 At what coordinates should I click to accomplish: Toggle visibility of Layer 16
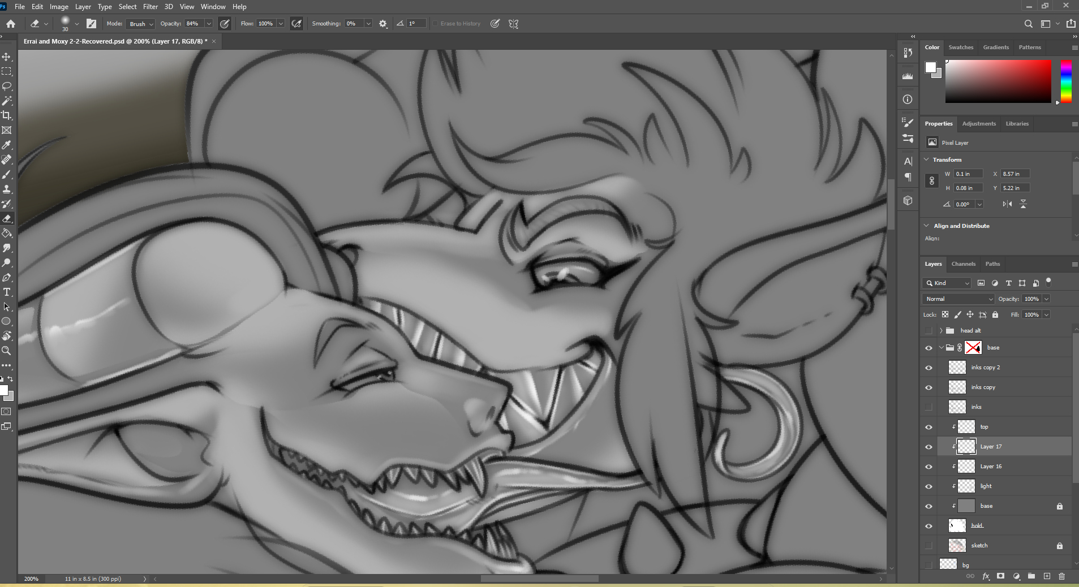coord(928,467)
